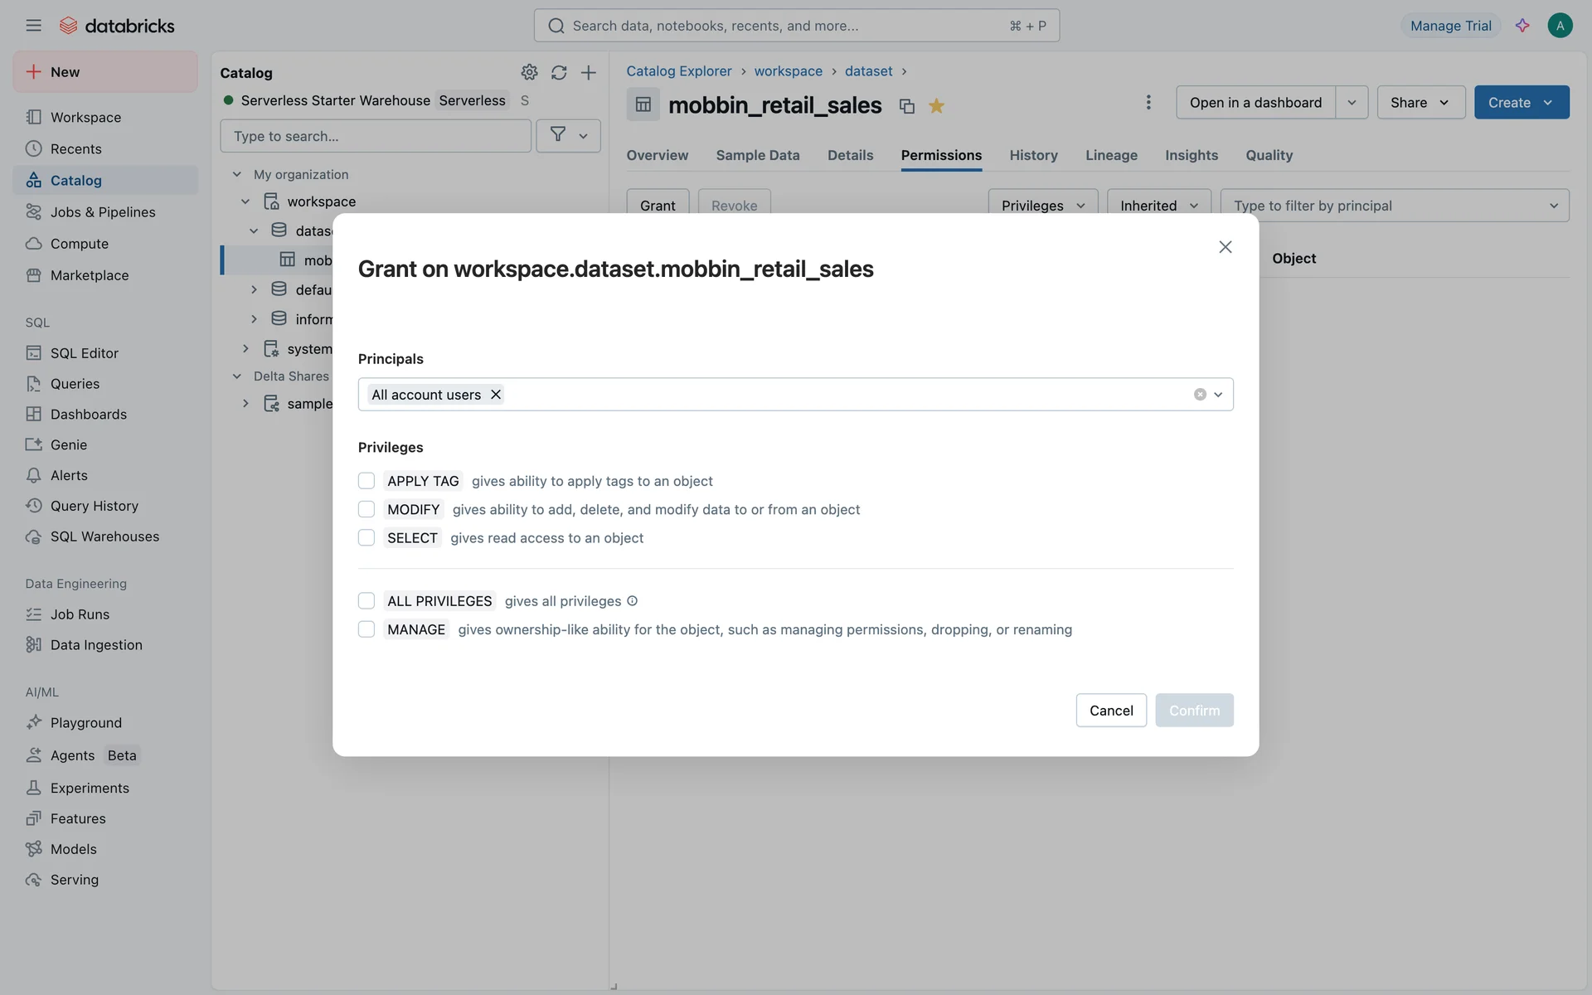Open the Sample Data tab

pyautogui.click(x=757, y=155)
